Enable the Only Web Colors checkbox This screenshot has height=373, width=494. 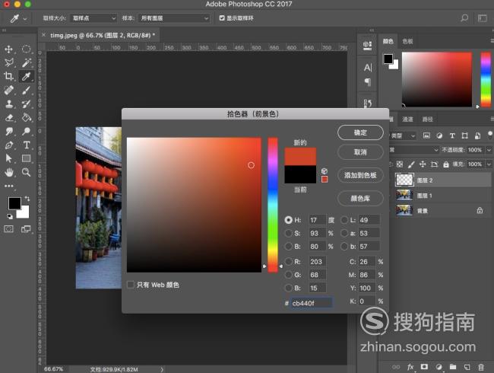click(x=131, y=285)
